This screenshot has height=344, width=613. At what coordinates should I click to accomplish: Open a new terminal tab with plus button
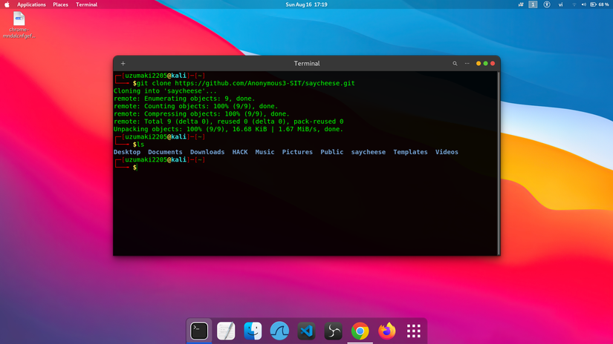pyautogui.click(x=123, y=64)
